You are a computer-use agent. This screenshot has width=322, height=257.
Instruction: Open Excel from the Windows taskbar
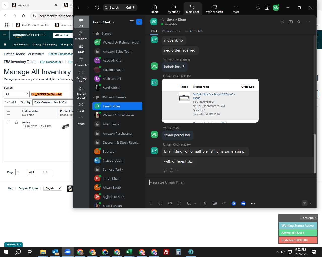pos(129,252)
